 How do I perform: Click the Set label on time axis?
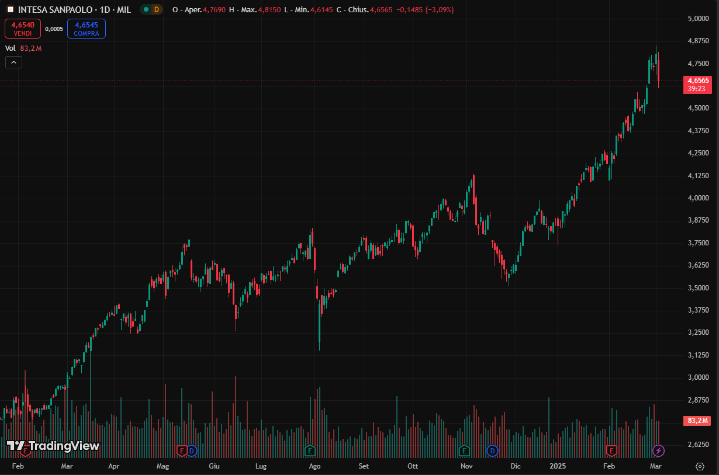pyautogui.click(x=364, y=466)
